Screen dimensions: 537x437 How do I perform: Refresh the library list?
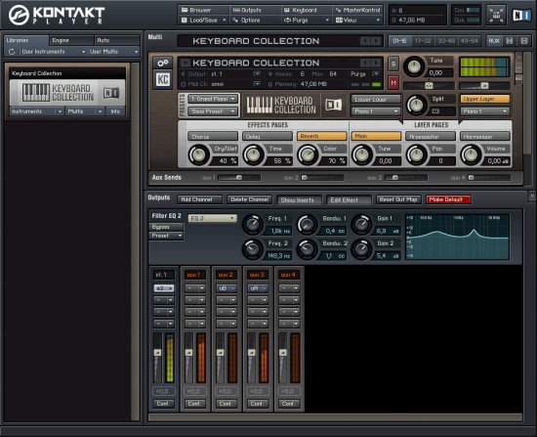tap(12, 52)
